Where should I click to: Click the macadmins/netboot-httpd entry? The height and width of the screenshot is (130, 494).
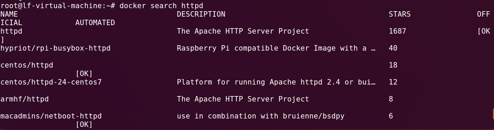tap(51, 116)
